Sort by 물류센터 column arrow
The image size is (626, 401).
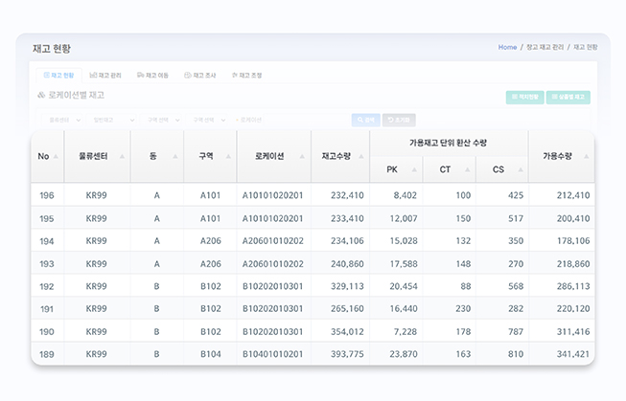tap(122, 156)
